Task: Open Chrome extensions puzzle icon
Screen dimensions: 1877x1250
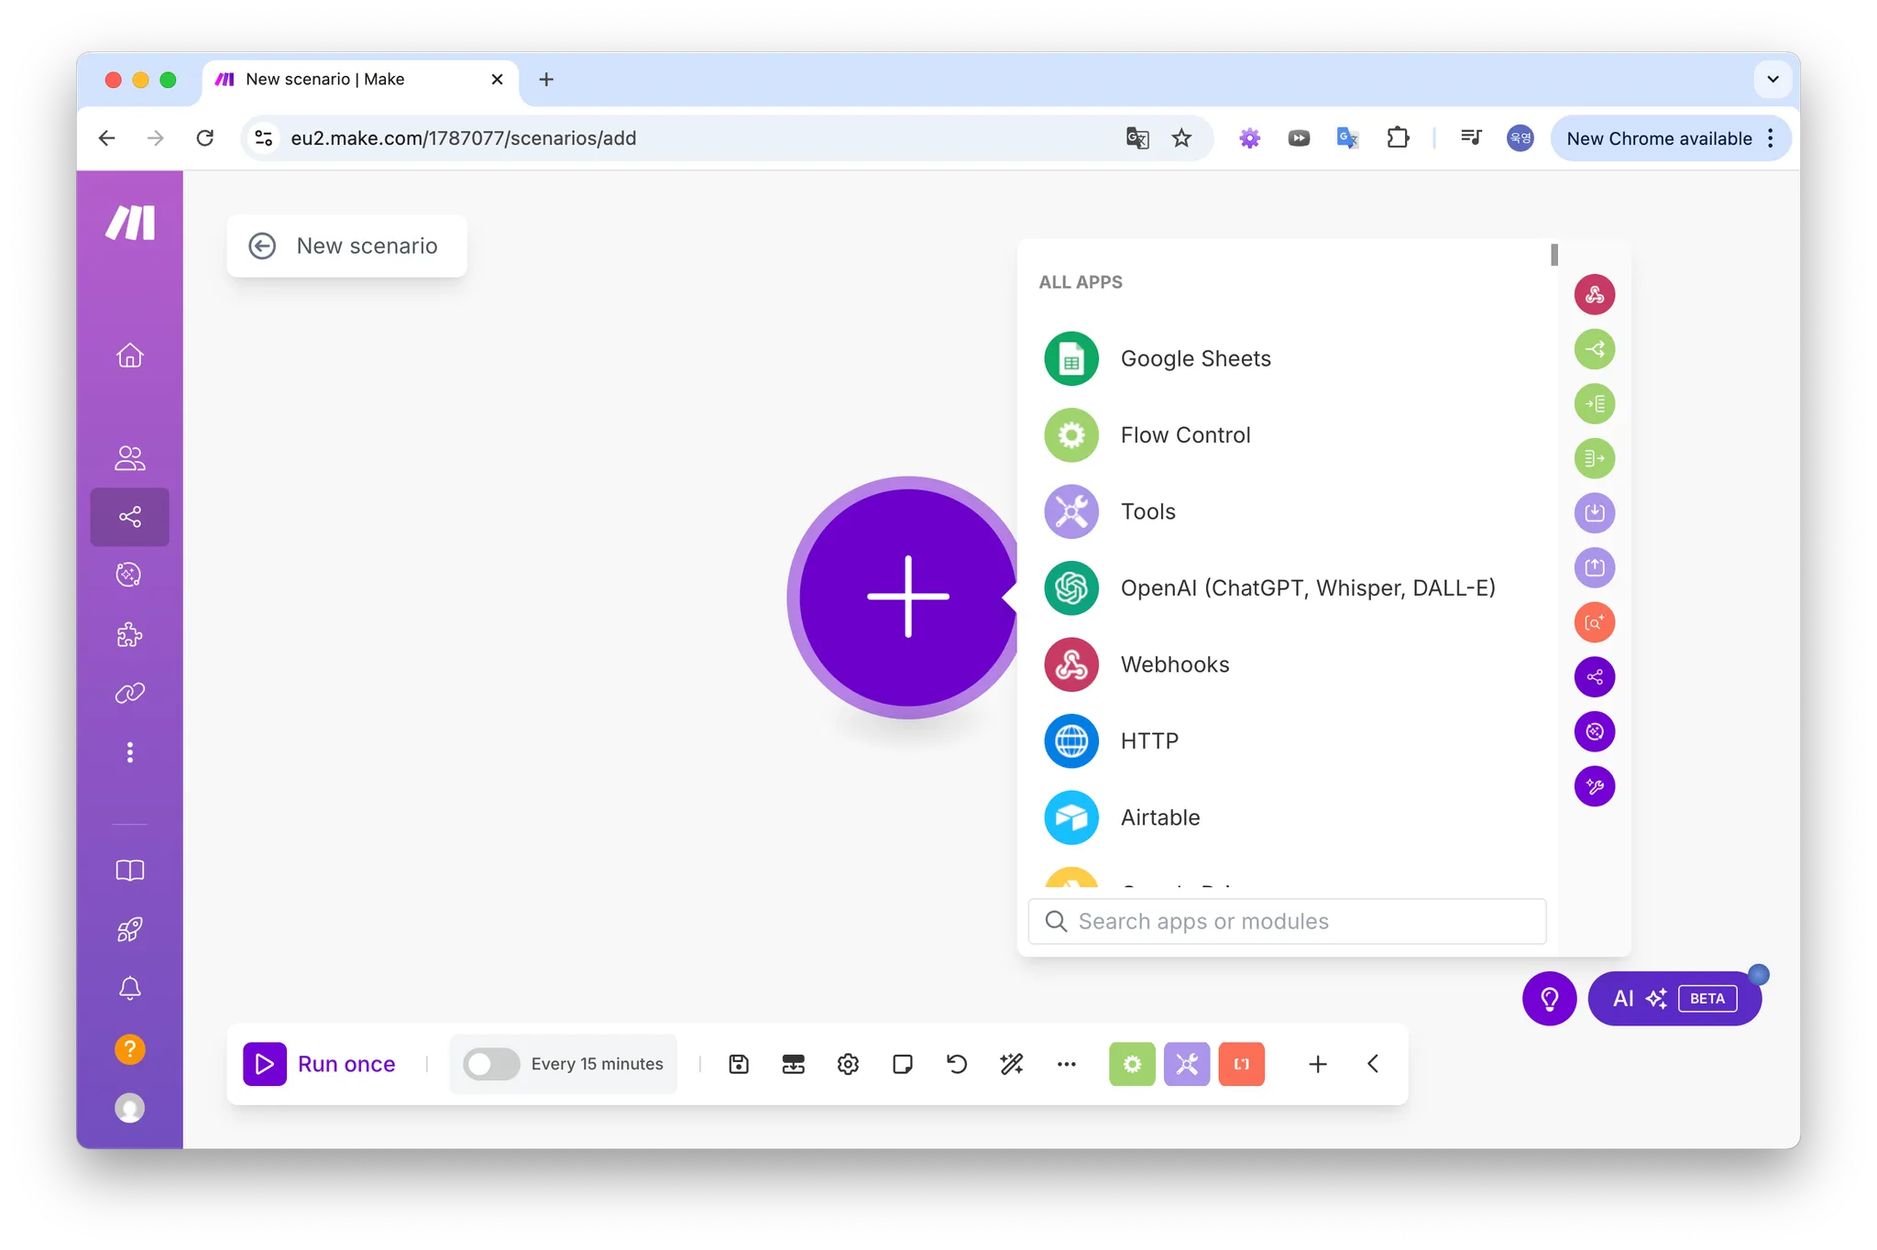Action: [1398, 137]
